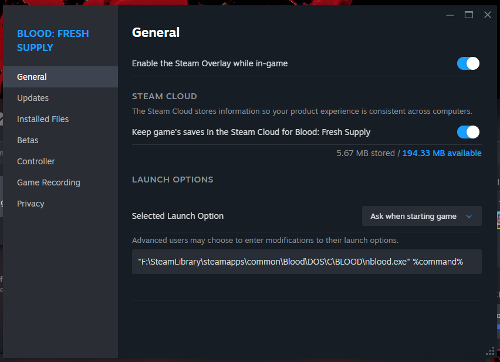The image size is (500, 362).
Task: Open the Selected Launch Option dropdown
Action: point(421,216)
